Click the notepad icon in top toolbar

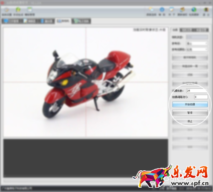click(172, 10)
